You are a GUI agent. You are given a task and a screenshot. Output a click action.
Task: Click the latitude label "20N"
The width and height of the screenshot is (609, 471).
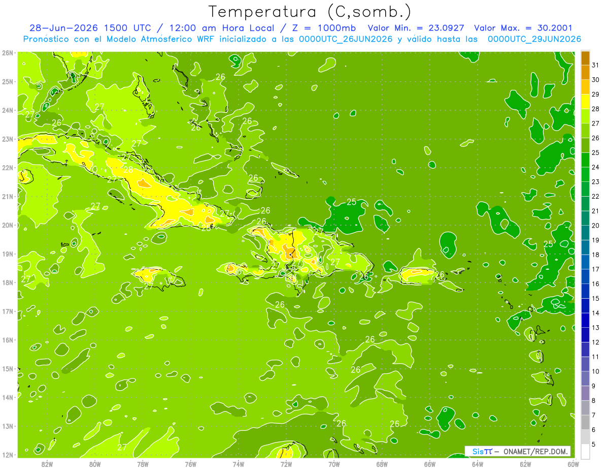[x=8, y=225]
